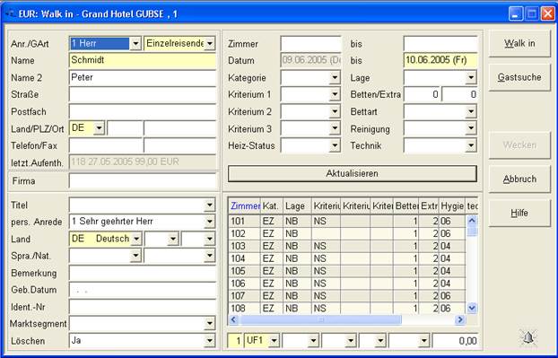Image resolution: width=558 pixels, height=358 pixels.
Task: Click into the Straße input field
Action: pos(143,95)
